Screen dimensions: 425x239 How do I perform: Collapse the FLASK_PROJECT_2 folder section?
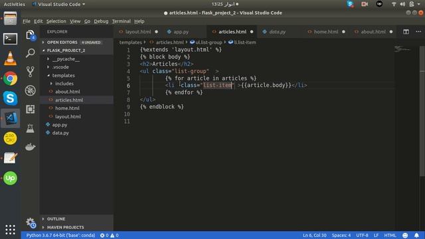tap(76, 50)
